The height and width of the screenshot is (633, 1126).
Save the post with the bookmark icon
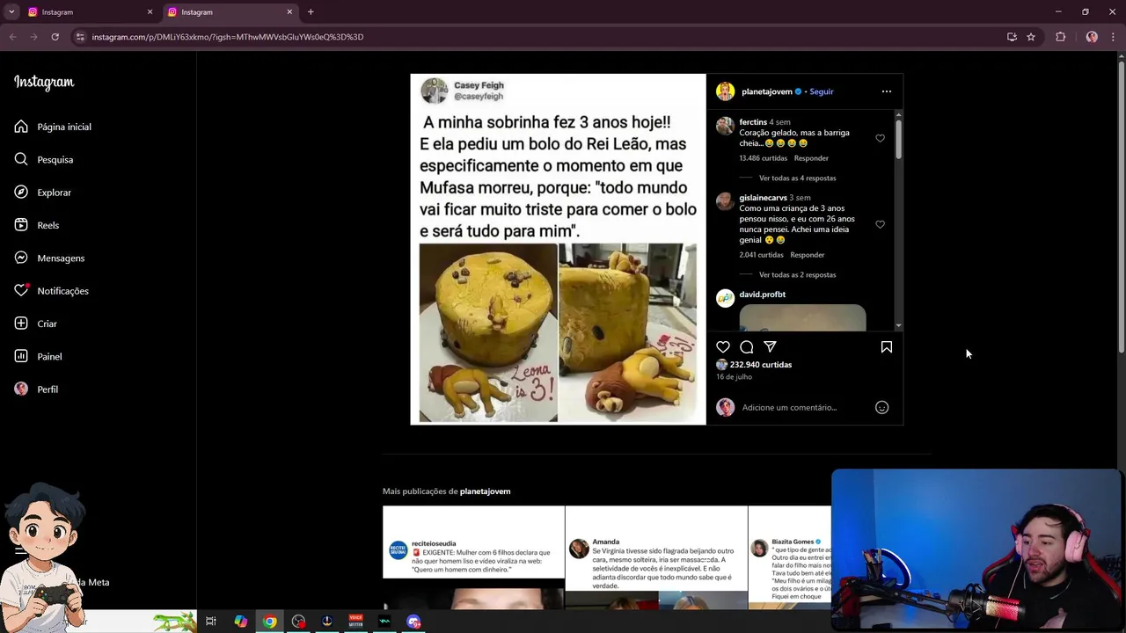(x=887, y=346)
